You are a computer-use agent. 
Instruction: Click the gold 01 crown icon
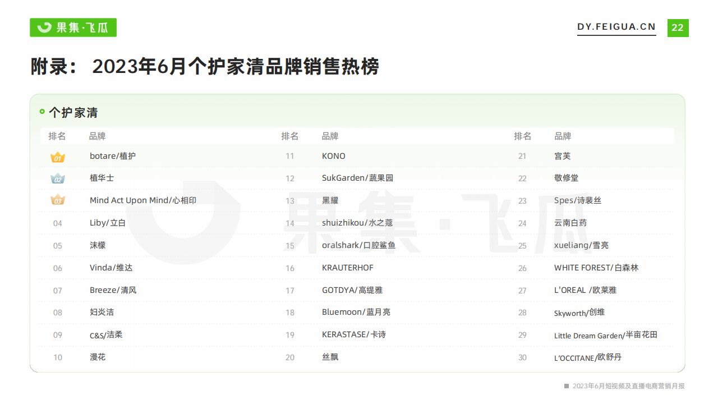[x=58, y=157]
